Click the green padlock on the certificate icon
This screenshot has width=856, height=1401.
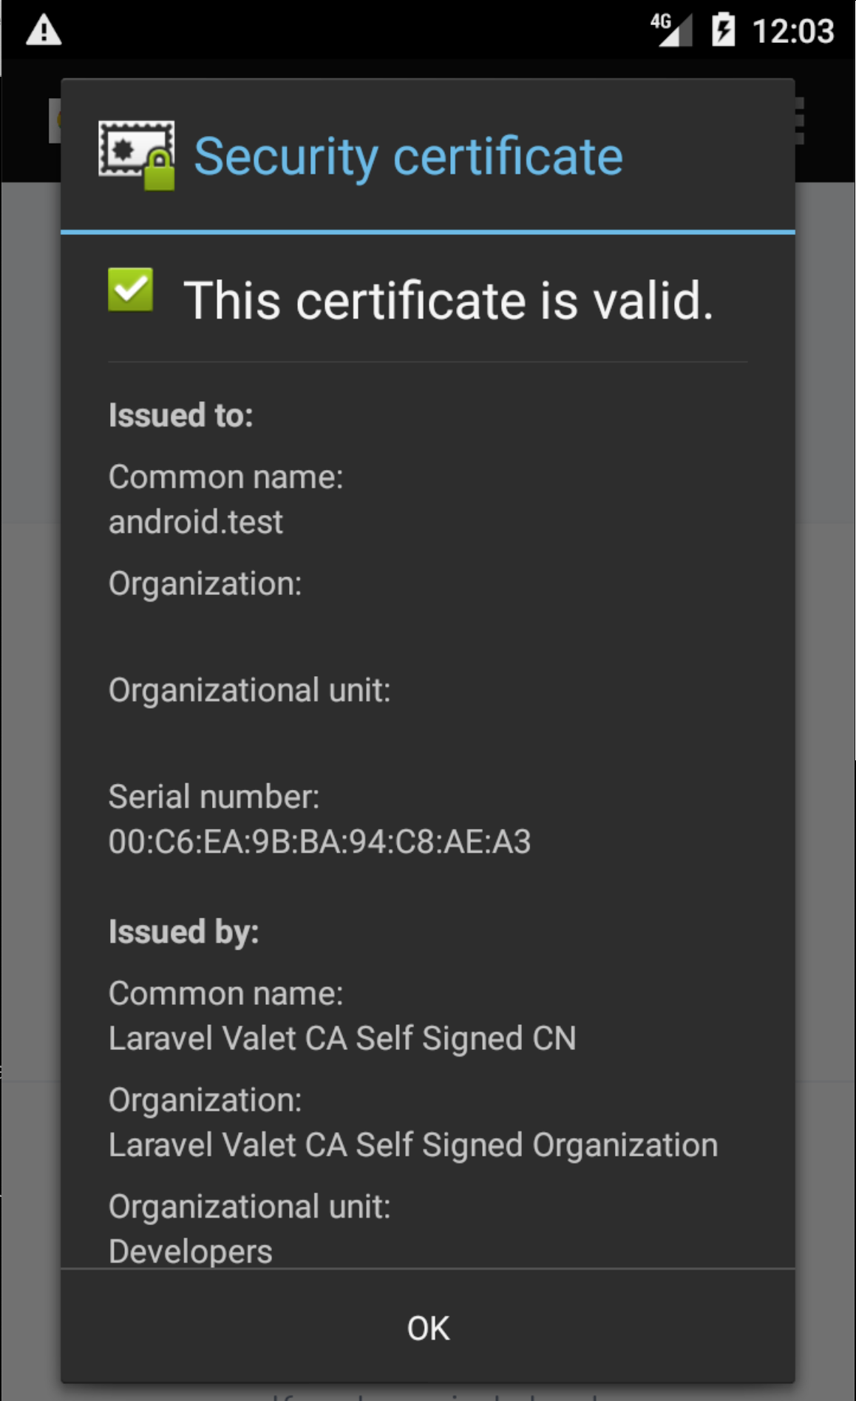point(159,170)
